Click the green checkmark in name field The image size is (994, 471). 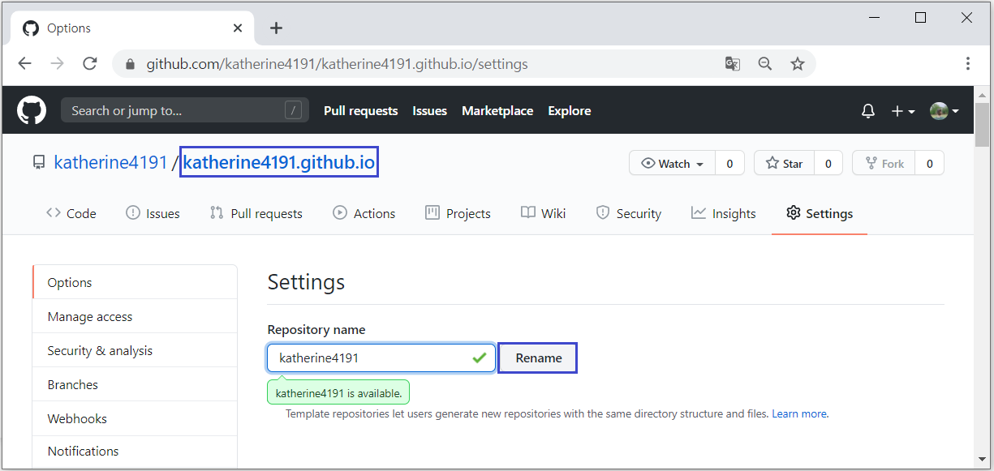point(480,358)
